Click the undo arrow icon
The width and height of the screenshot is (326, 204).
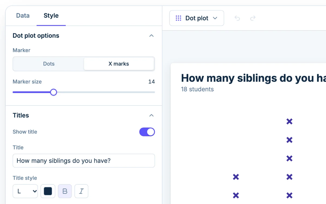point(237,18)
